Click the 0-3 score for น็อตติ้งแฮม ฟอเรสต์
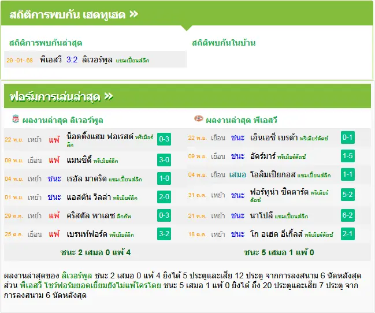The width and height of the screenshot is (375, 313). (164, 139)
